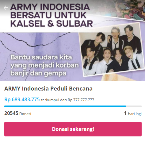Click the KALSEL & SULBAR headline line
145x141 pixels.
click(x=52, y=24)
